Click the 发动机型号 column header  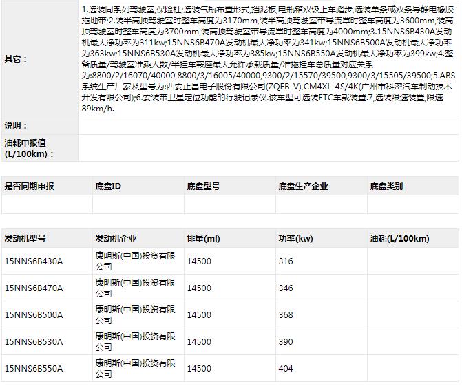(x=25, y=238)
